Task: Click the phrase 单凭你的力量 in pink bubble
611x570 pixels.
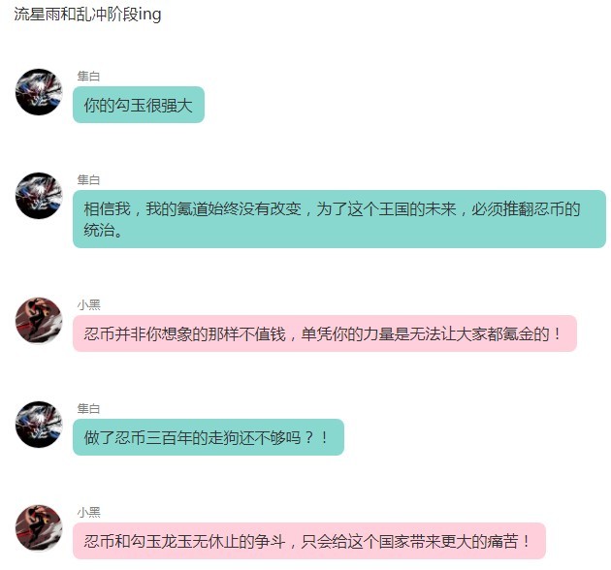Action: tap(339, 333)
